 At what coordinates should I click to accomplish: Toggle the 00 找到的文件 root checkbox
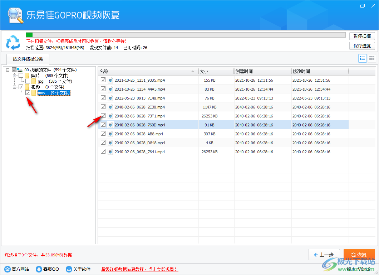[14, 70]
